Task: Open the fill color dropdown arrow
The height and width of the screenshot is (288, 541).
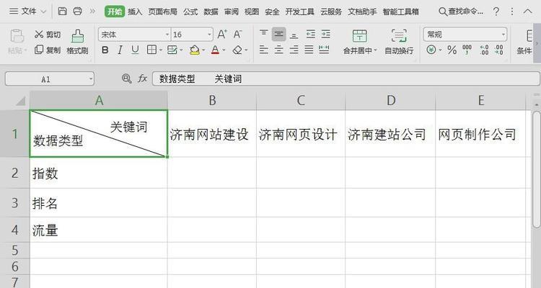Action: [x=203, y=50]
